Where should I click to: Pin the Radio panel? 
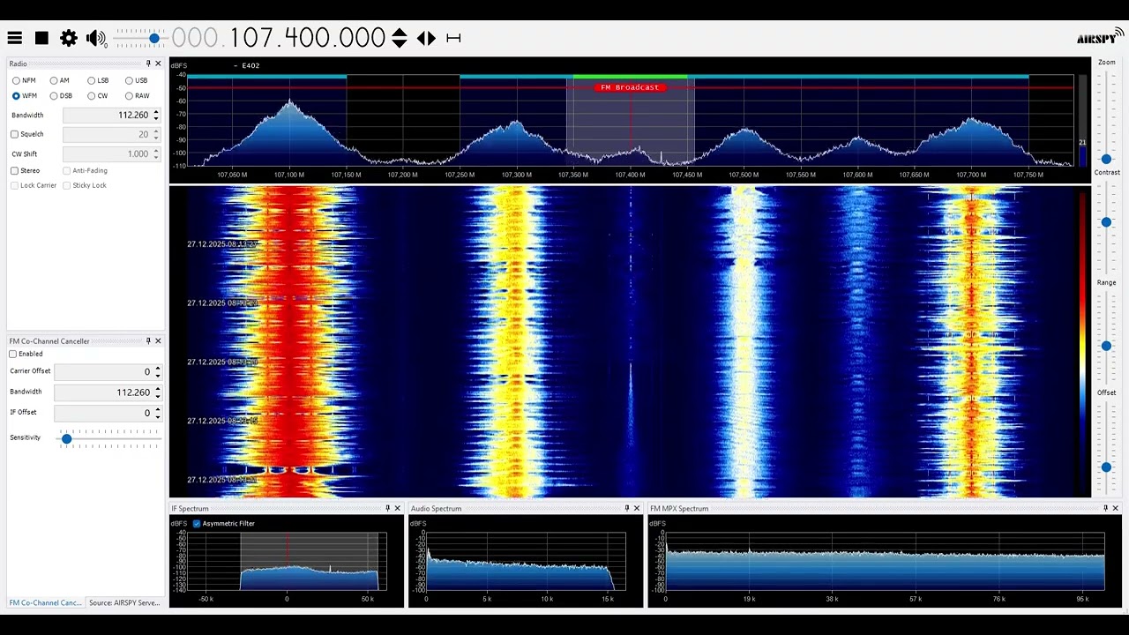(x=148, y=63)
